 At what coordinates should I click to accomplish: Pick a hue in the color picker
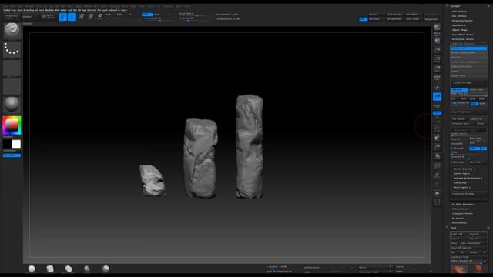[x=12, y=125]
